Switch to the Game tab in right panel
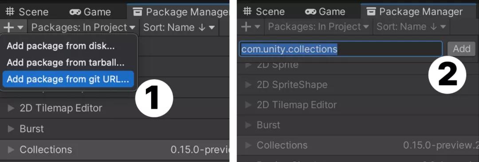The image size is (479, 162). (326, 12)
